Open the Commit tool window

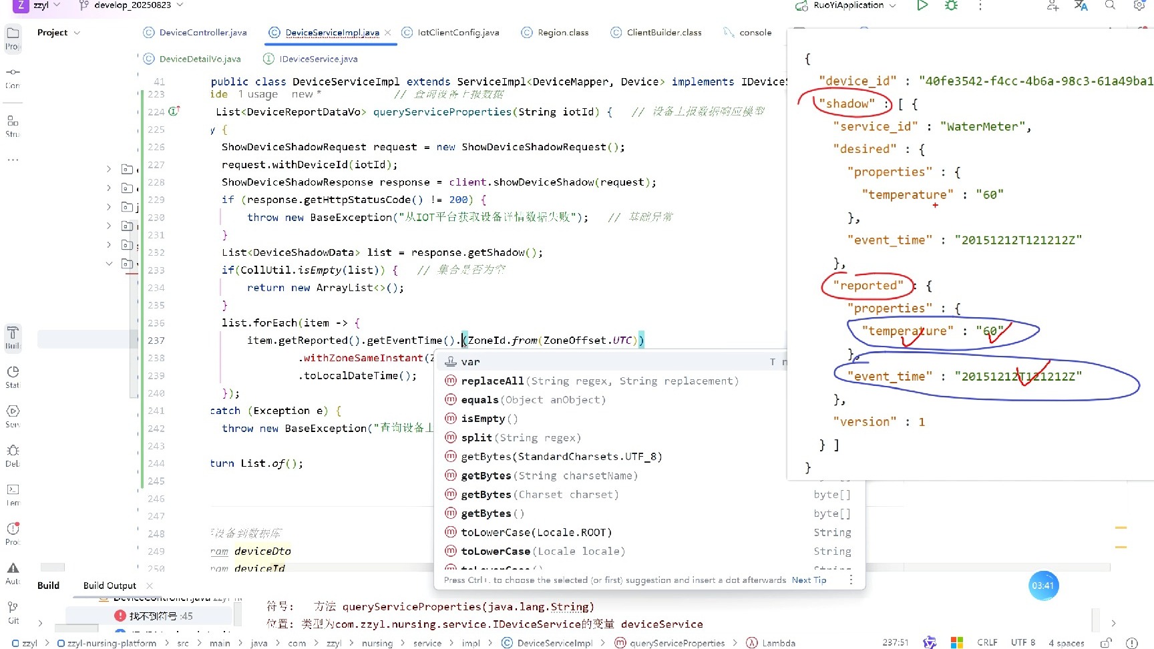[13, 72]
